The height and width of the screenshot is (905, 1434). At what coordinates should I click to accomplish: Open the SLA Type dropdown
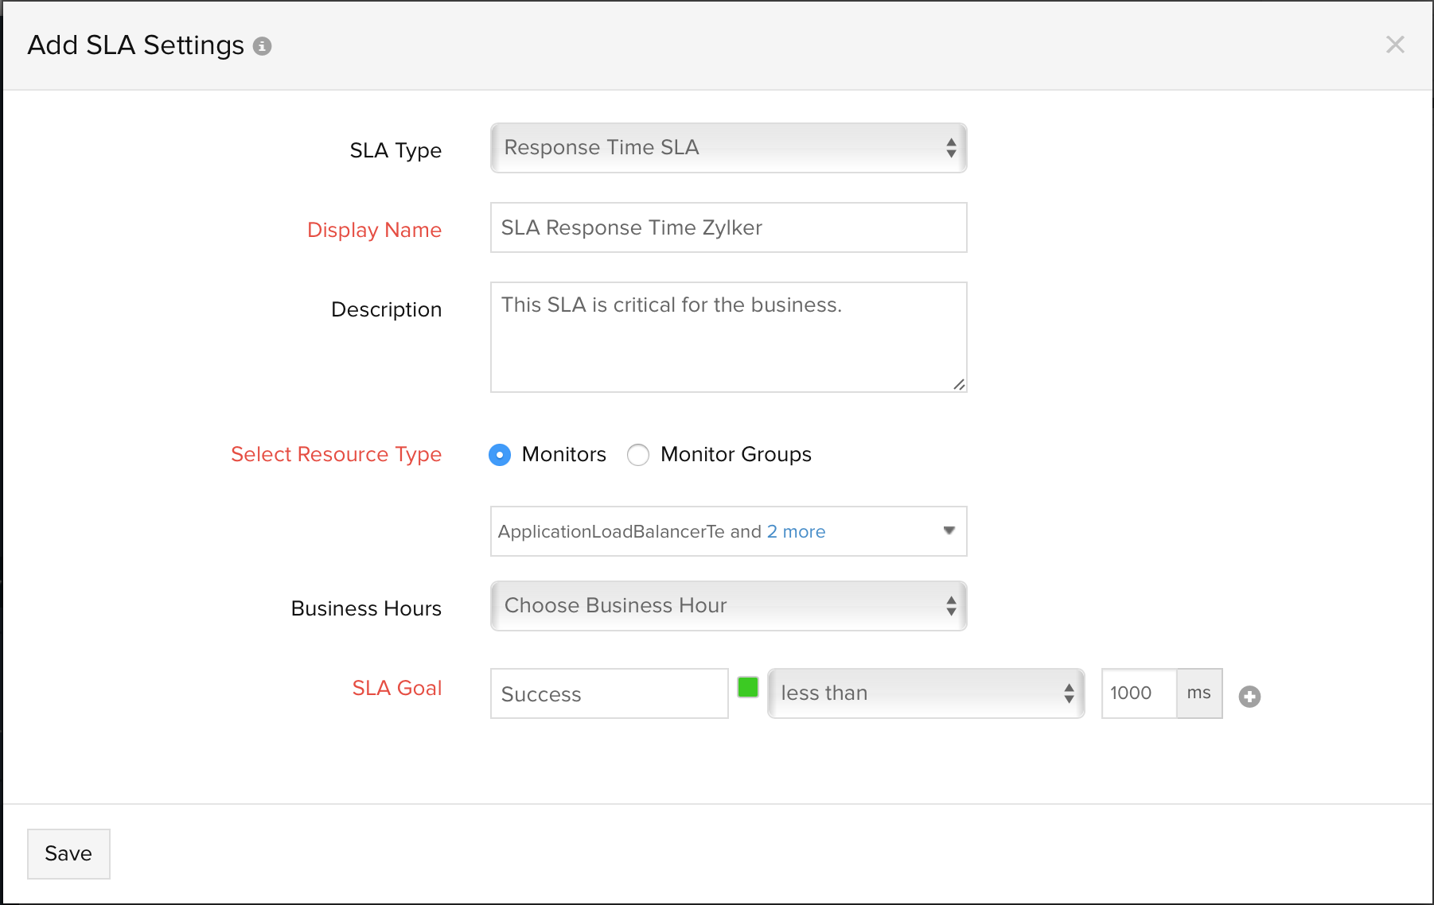click(728, 148)
